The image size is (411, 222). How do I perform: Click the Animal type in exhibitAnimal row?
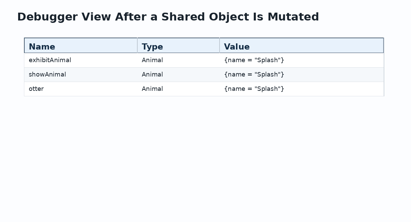tap(152, 60)
